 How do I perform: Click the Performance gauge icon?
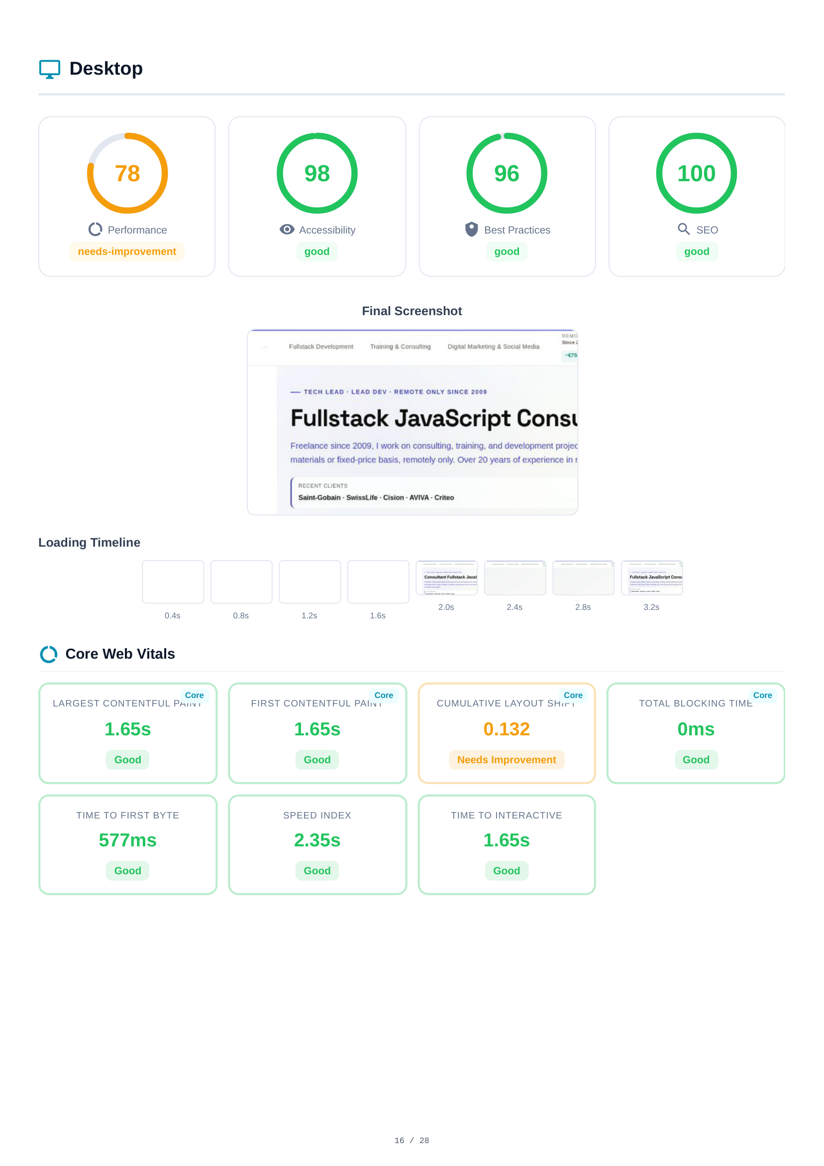(95, 230)
